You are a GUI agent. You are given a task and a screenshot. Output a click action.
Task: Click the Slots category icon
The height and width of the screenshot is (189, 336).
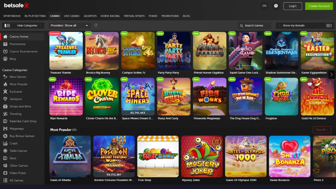coord(5,158)
